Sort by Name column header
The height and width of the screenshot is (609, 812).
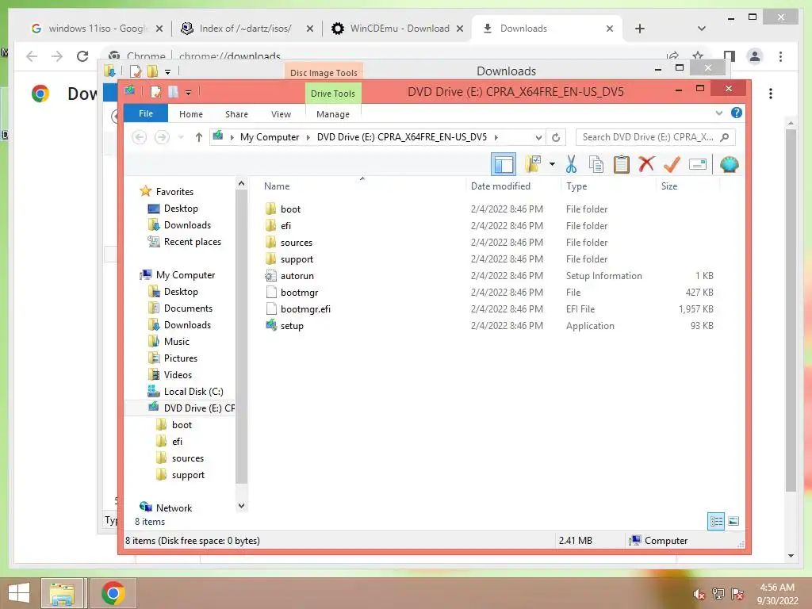click(277, 186)
